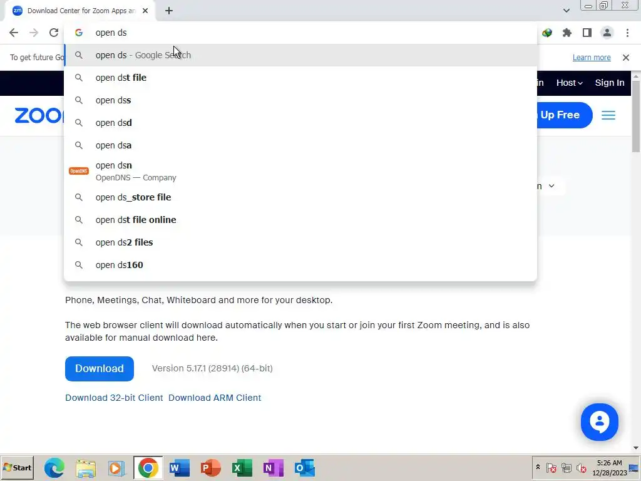Select suggestion "open dsd"
641x481 pixels.
(300, 123)
